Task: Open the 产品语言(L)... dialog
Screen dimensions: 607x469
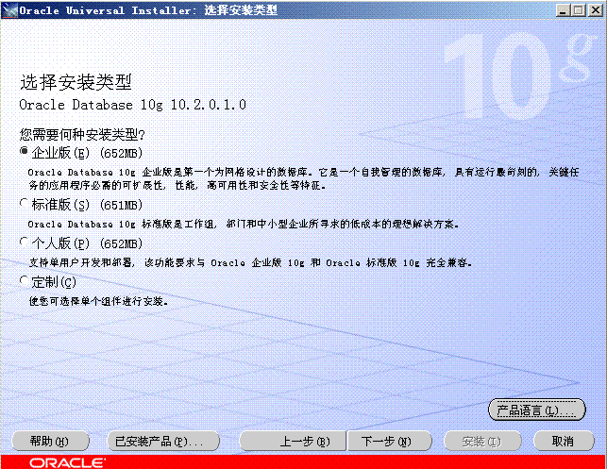Action: (536, 410)
